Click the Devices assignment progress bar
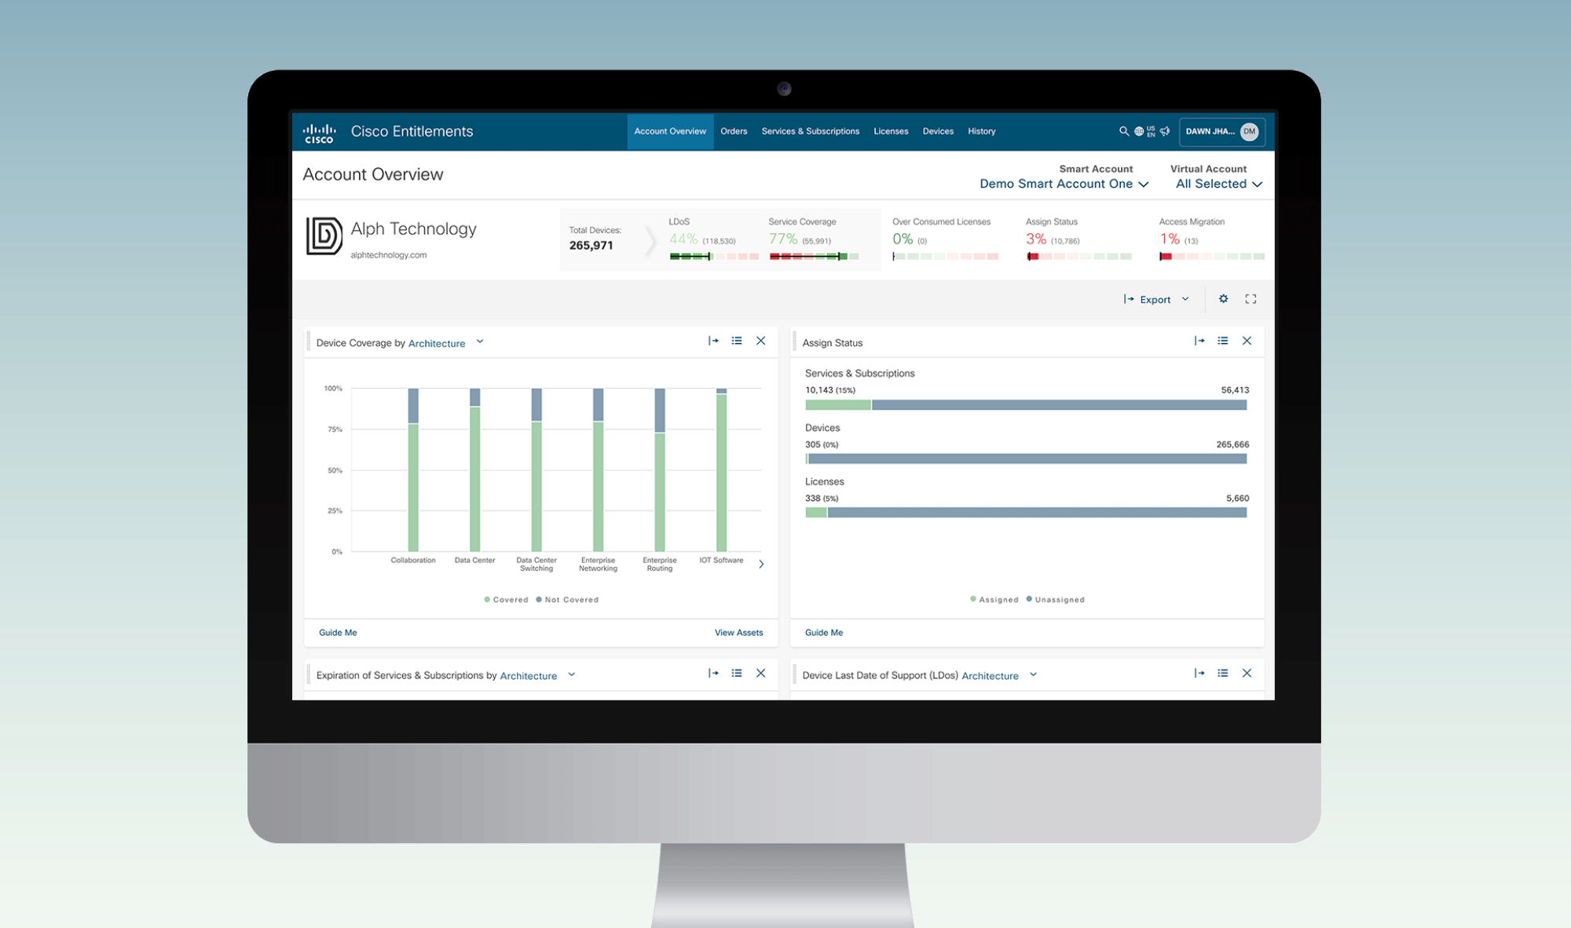The width and height of the screenshot is (1571, 928). point(1026,459)
